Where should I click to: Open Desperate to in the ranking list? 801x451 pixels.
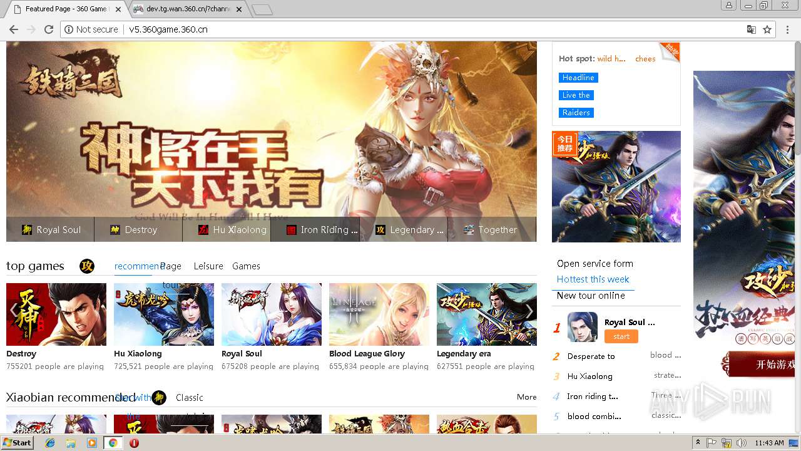(x=591, y=356)
